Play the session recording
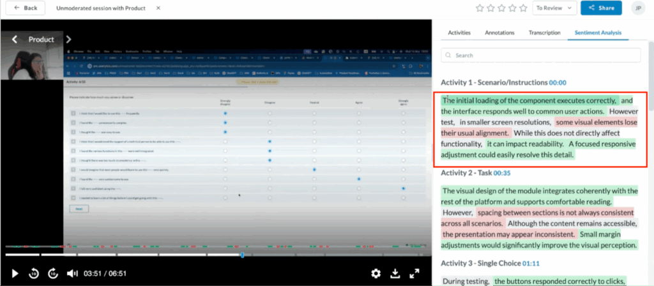The height and width of the screenshot is (286, 654). (x=15, y=273)
